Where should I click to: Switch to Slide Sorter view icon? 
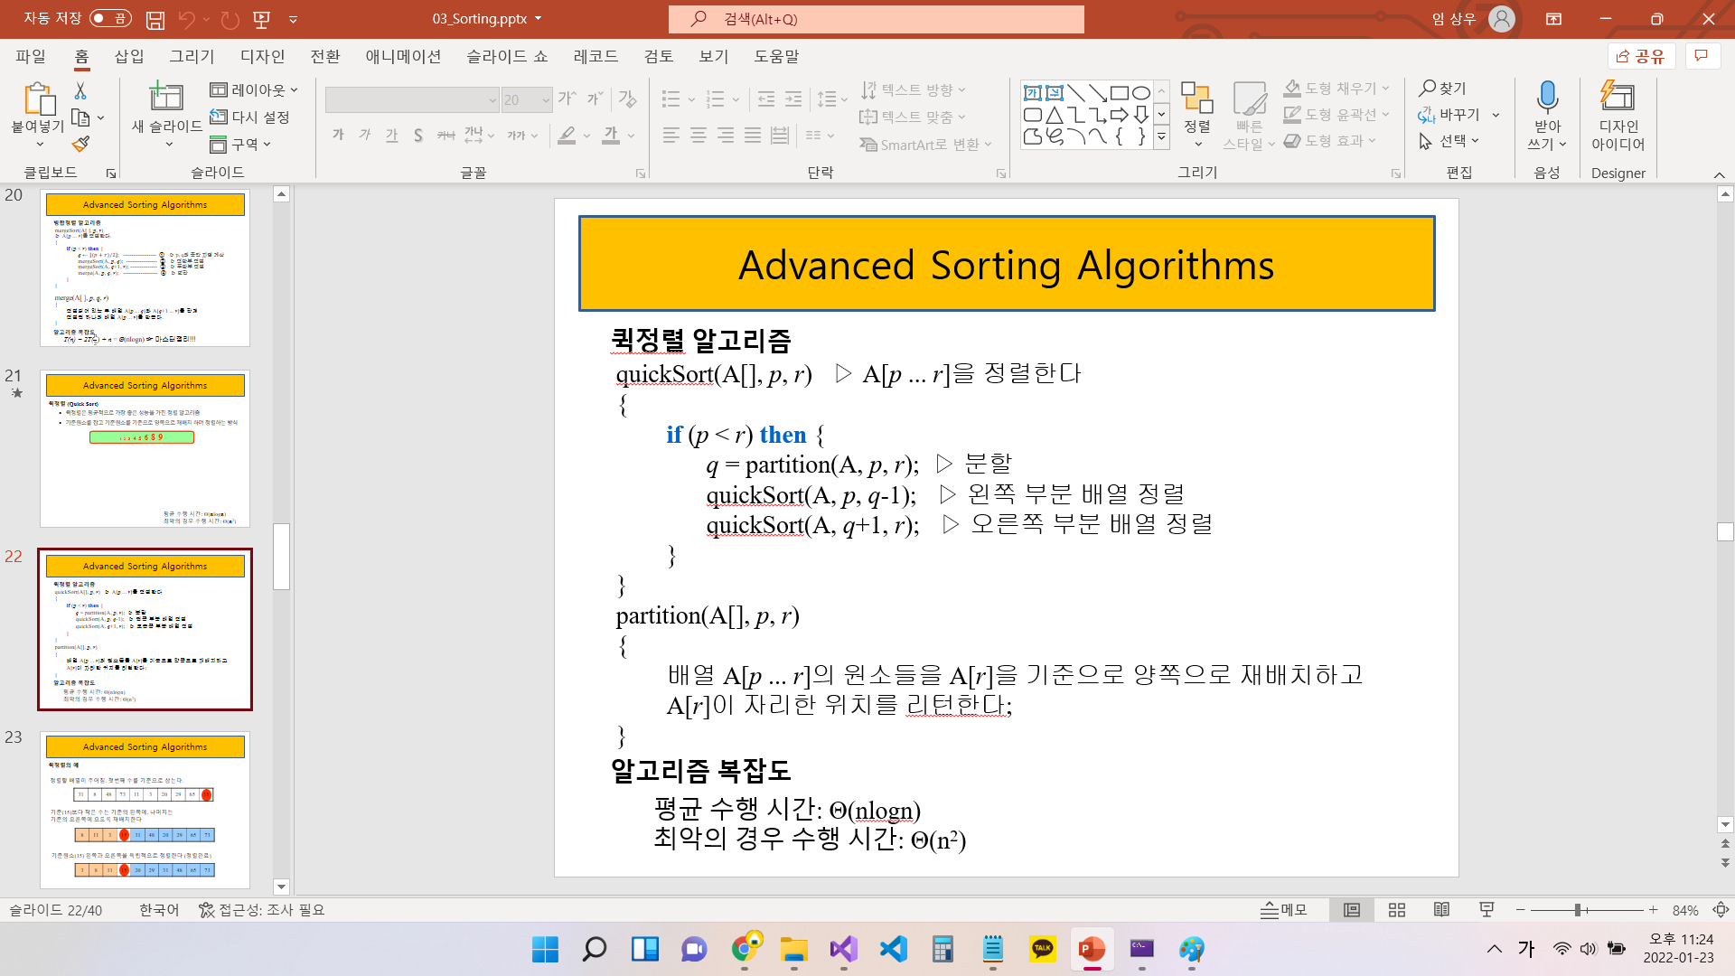coord(1397,910)
